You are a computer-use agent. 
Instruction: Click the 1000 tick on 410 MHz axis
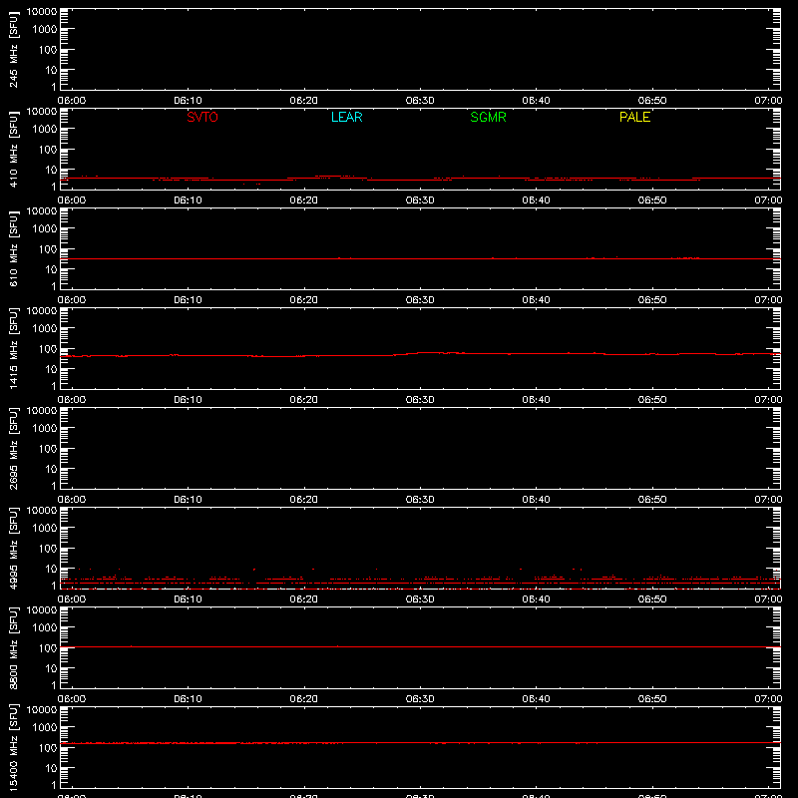tap(45, 130)
